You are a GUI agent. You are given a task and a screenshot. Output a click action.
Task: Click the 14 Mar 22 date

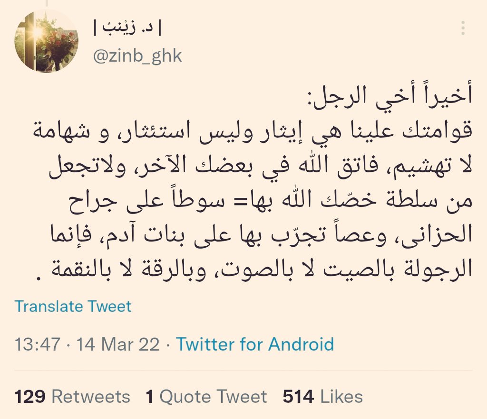pos(118,344)
